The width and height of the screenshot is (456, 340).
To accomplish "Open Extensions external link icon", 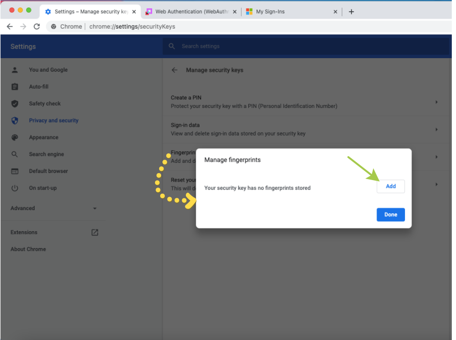I will click(x=95, y=232).
